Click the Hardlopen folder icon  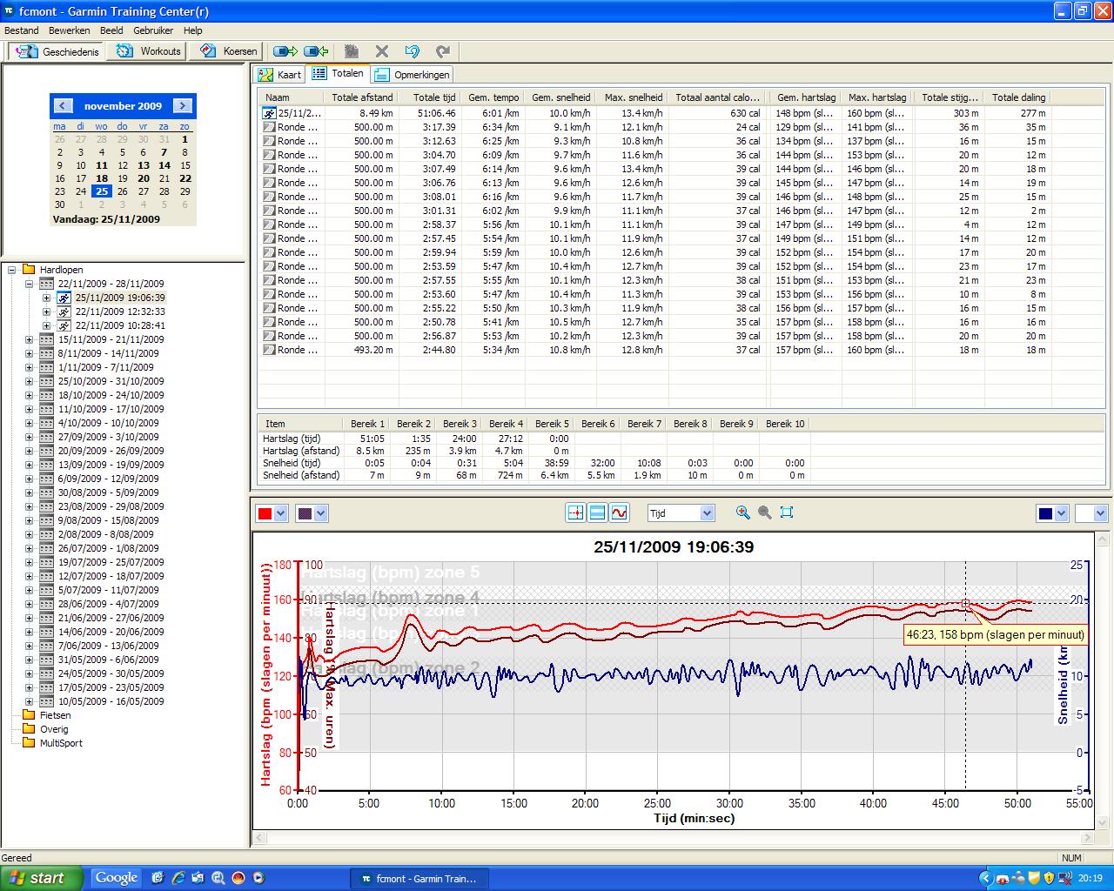28,270
